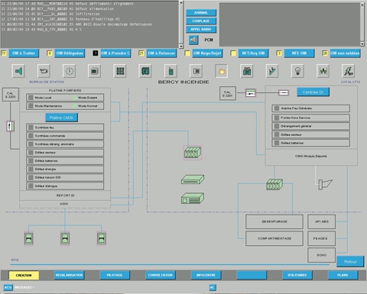The height and width of the screenshot is (294, 367).
Task: Click the up arrow of the right pane scrollbar
Action: click(362, 5)
